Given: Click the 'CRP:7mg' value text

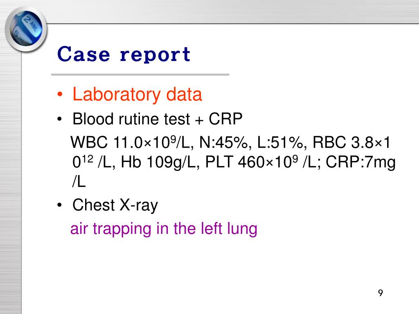Looking at the screenshot, I should tap(361, 162).
